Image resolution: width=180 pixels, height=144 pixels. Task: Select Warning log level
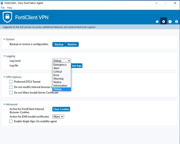tap(62, 79)
